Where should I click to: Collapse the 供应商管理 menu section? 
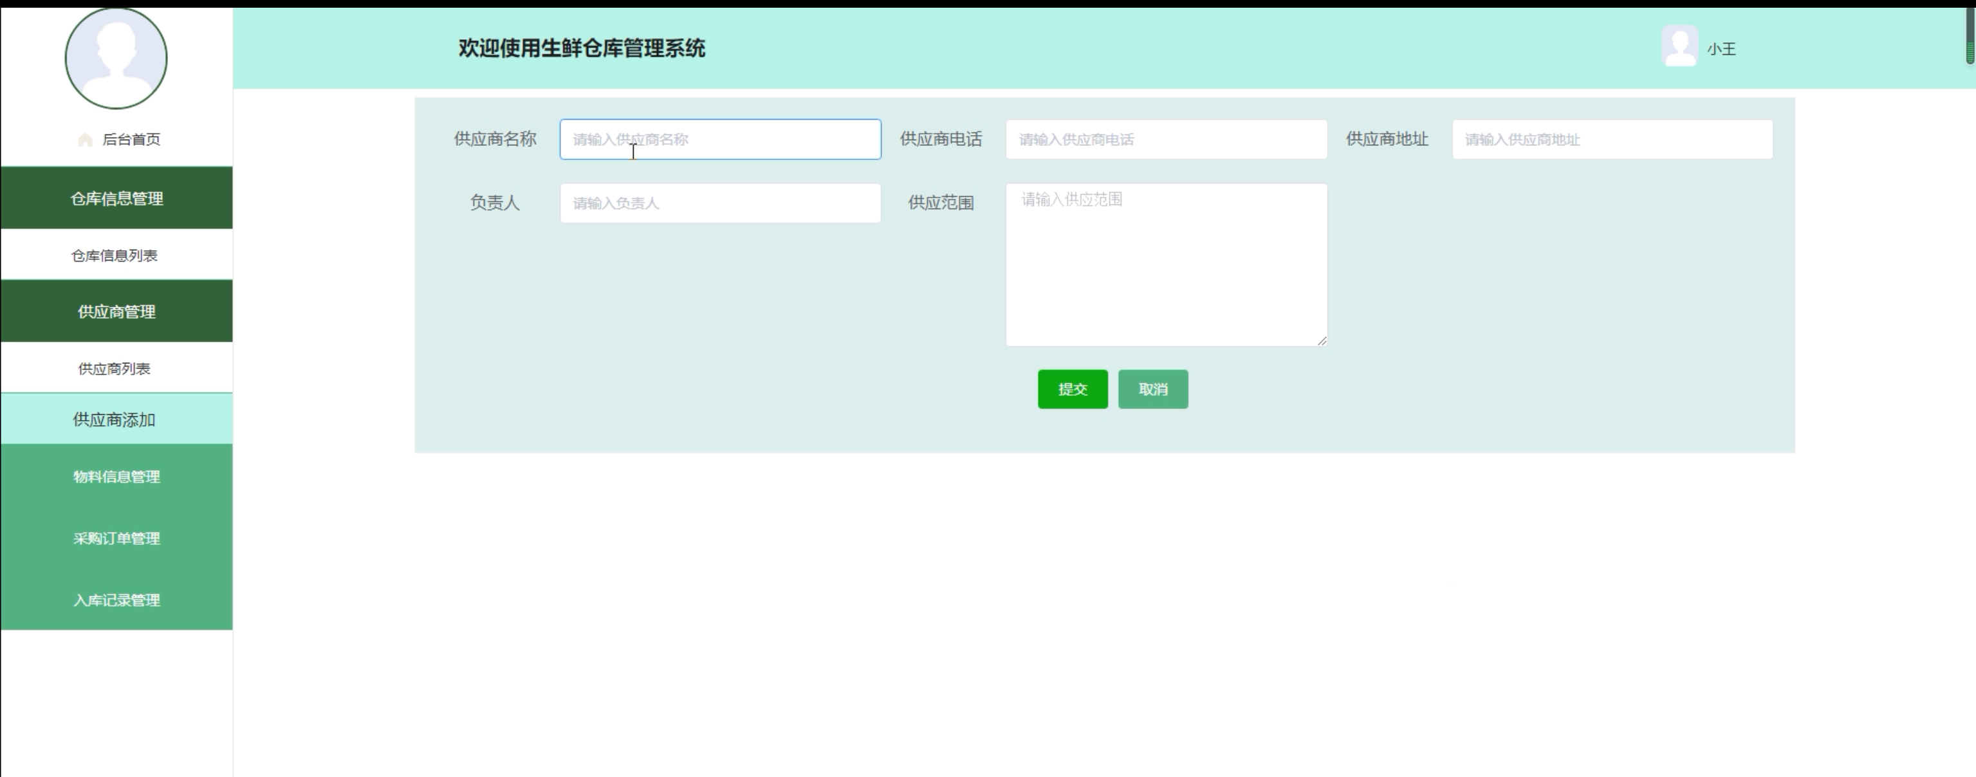116,311
